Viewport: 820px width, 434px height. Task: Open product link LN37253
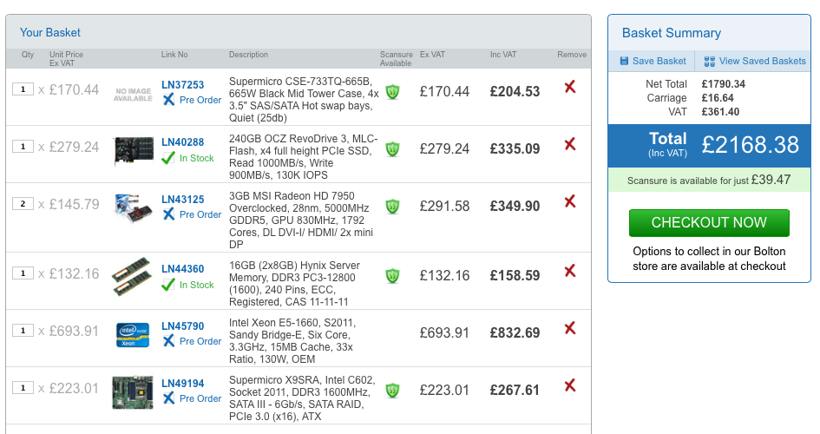coord(182,85)
